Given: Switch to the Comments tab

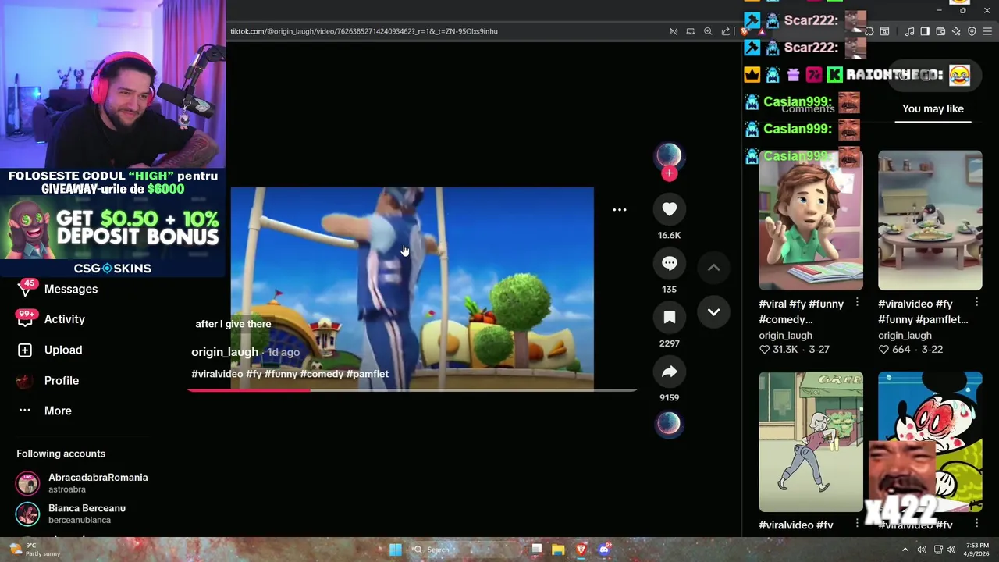Looking at the screenshot, I should click(808, 108).
